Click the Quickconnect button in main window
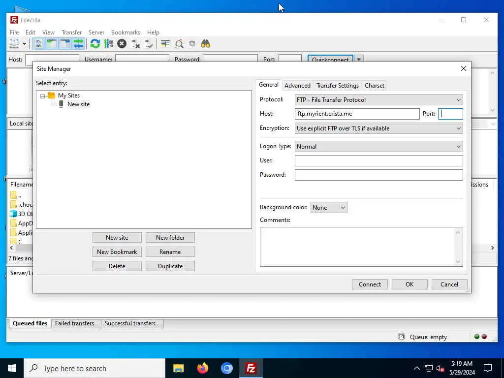This screenshot has width=504, height=378. (330, 58)
